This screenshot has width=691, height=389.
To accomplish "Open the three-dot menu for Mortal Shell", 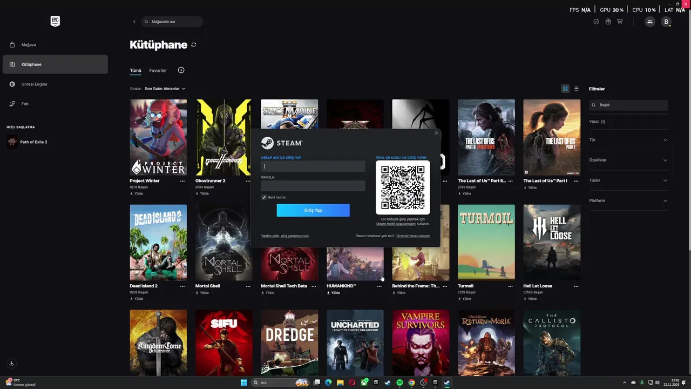I will pyautogui.click(x=248, y=286).
